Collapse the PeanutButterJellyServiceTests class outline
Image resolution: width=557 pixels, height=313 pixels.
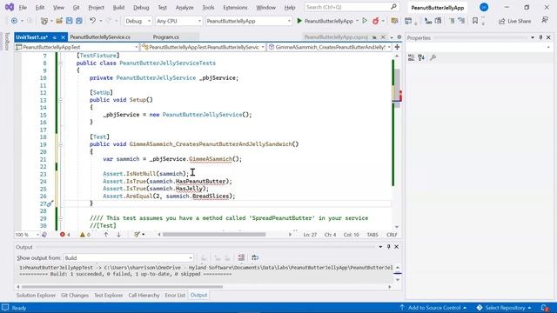[60, 63]
